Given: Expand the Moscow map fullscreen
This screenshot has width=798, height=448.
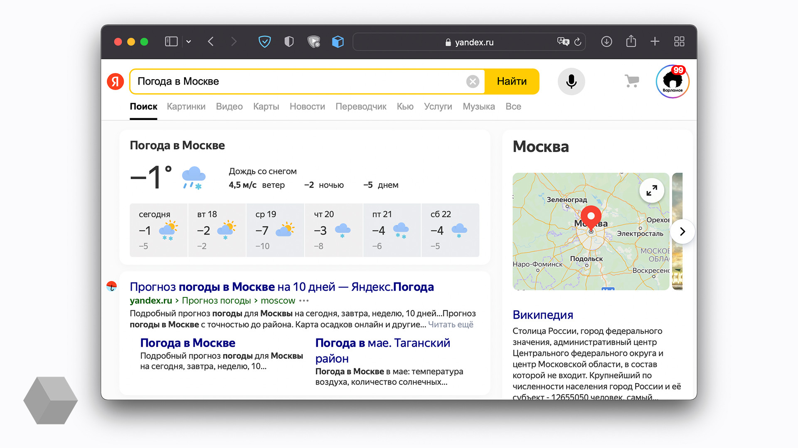Looking at the screenshot, I should click(652, 190).
